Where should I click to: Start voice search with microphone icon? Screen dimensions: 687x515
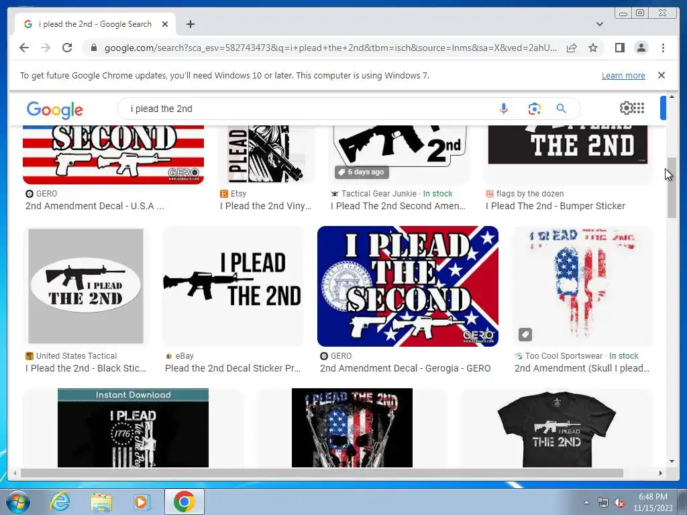pyautogui.click(x=504, y=109)
